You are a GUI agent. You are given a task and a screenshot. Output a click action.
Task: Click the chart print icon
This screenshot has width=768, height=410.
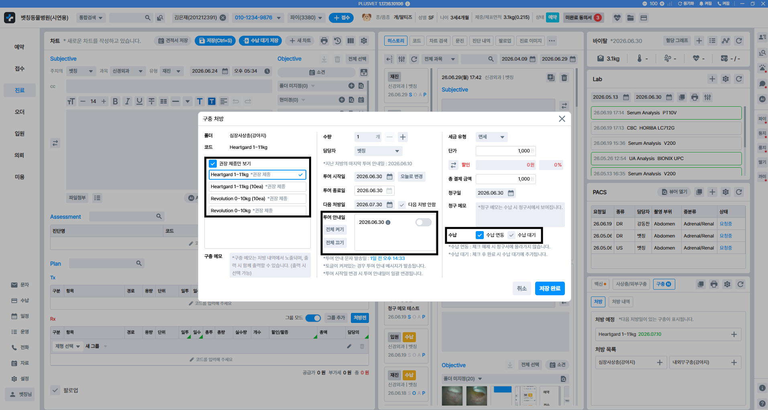324,41
